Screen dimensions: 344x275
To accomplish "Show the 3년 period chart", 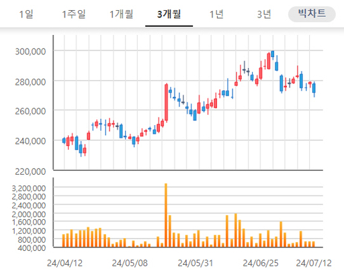I will point(264,14).
